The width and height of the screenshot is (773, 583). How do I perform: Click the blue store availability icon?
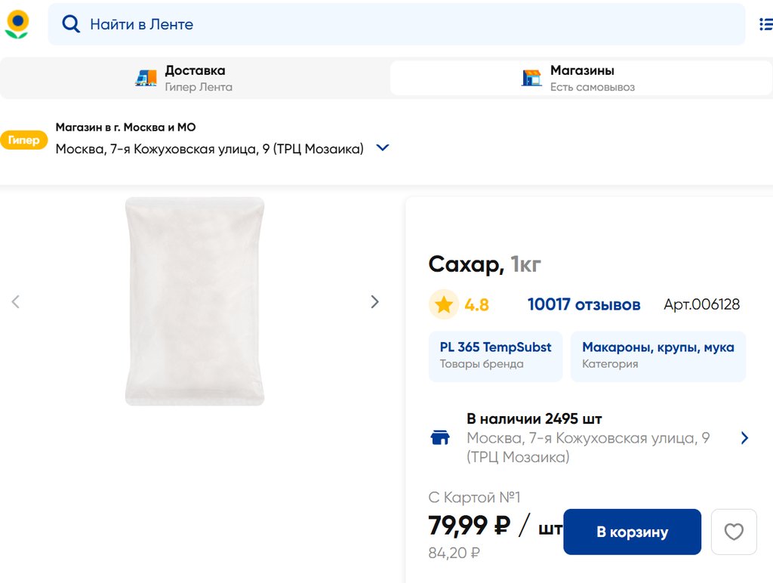pos(440,438)
